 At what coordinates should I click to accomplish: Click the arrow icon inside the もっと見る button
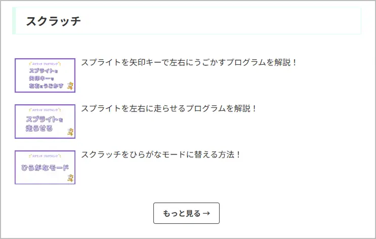[206, 213]
